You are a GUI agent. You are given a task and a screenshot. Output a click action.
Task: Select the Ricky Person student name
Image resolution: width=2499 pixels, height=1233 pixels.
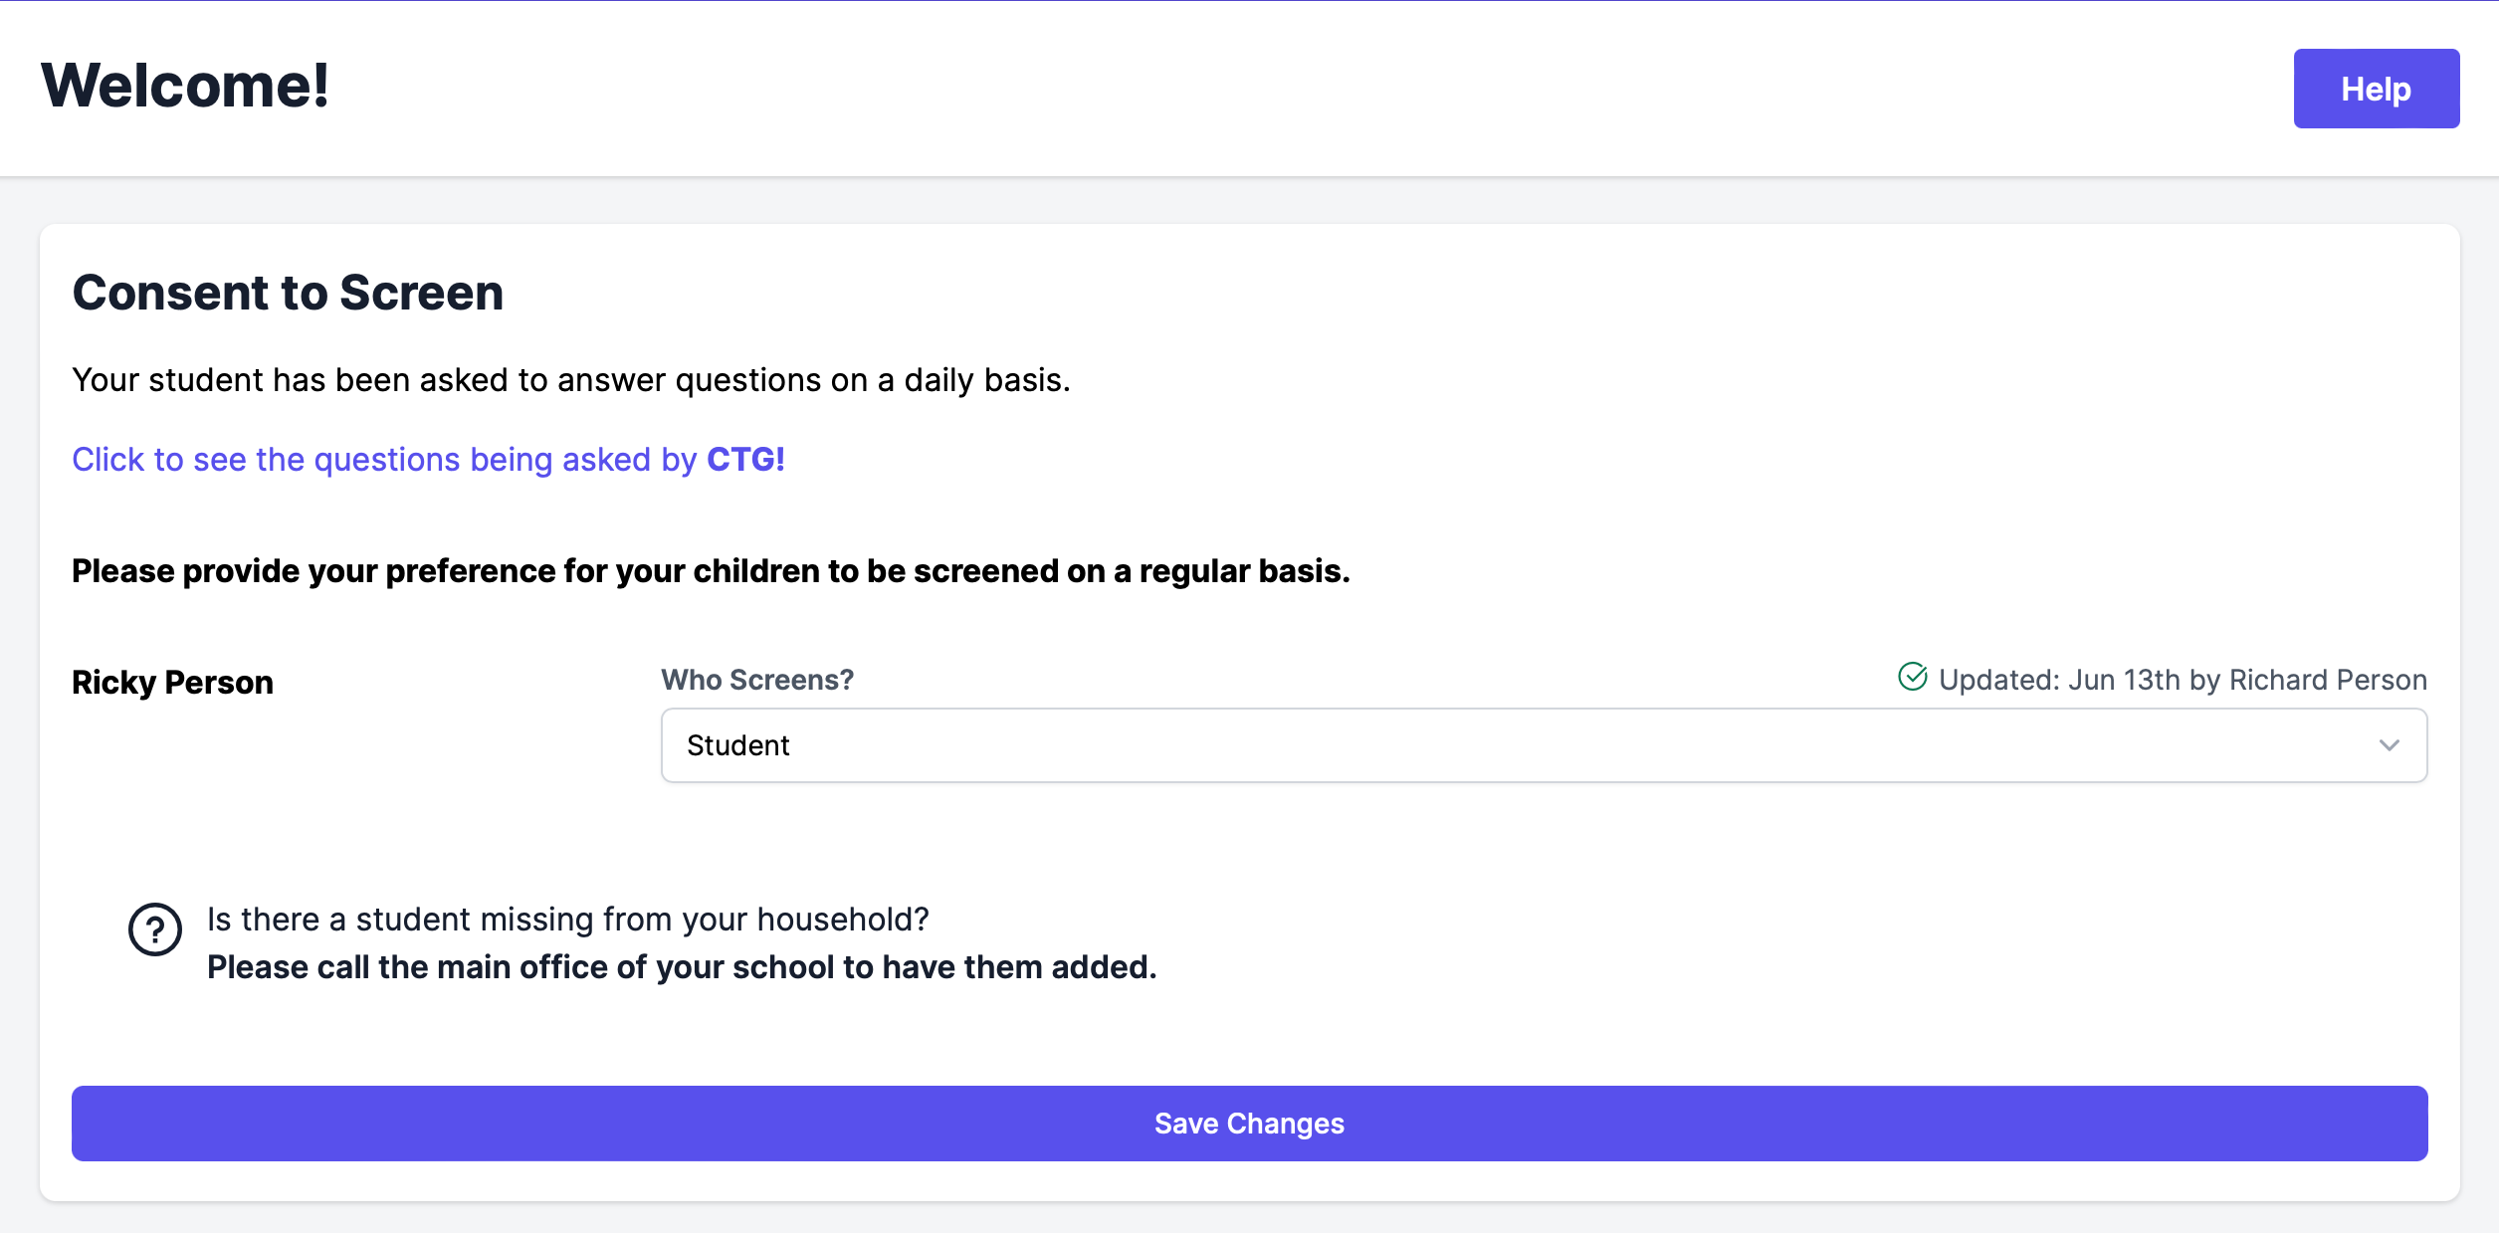click(x=172, y=683)
